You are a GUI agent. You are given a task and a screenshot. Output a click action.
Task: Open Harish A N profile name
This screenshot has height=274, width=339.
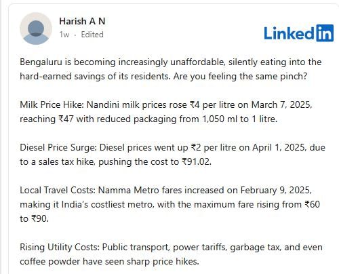pyautogui.click(x=82, y=21)
